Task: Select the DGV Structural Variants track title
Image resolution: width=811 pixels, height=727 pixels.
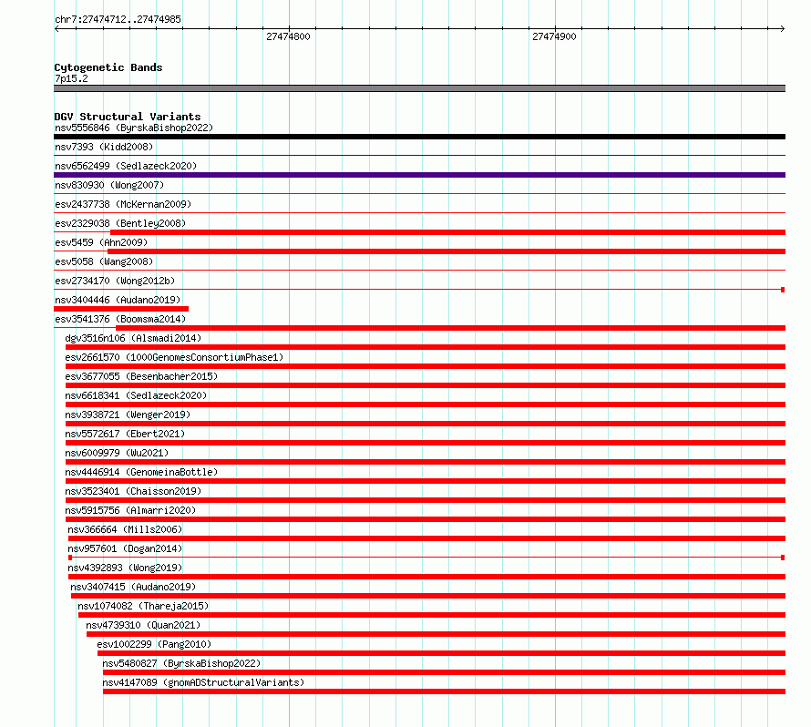Action: (x=128, y=117)
